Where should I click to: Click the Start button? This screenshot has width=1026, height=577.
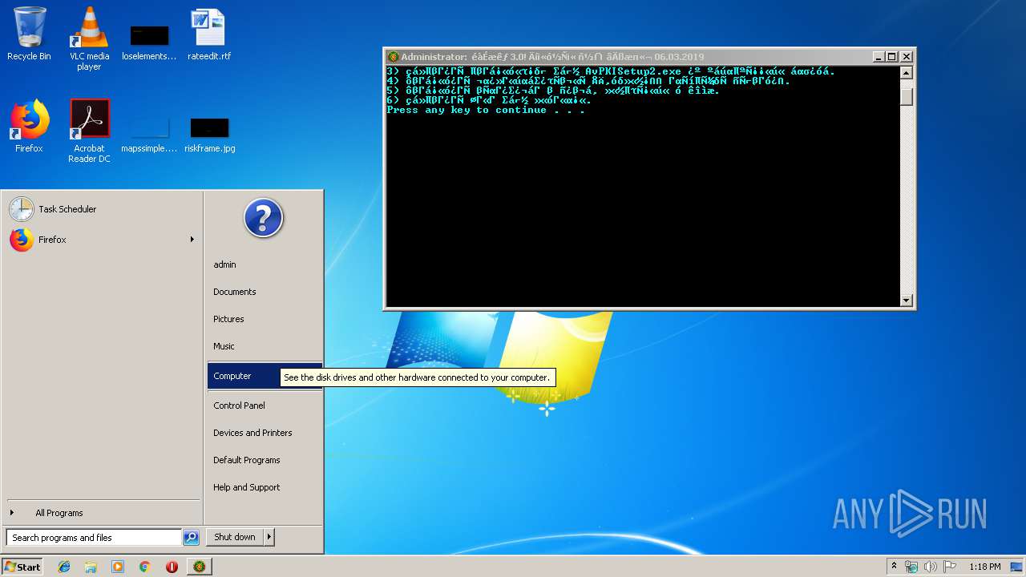coord(22,567)
